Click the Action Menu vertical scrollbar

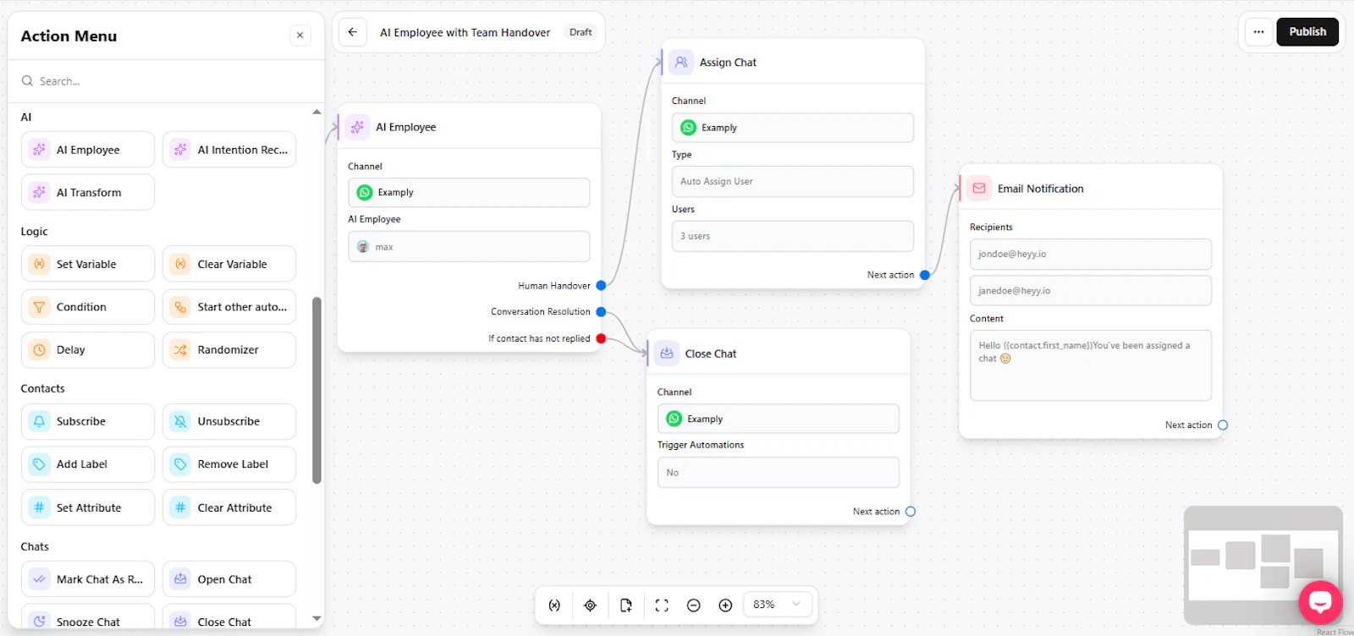316,390
